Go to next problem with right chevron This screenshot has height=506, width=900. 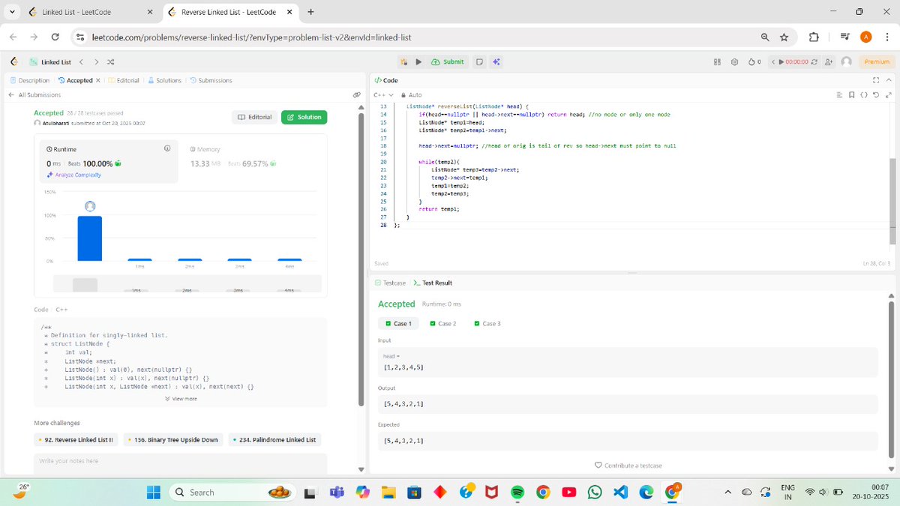(x=96, y=61)
